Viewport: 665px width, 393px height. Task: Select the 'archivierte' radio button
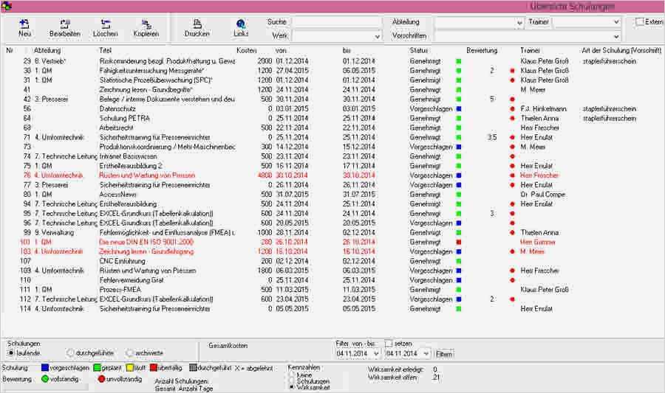tap(129, 352)
